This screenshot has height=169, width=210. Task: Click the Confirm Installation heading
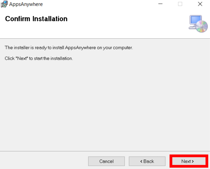click(x=36, y=19)
